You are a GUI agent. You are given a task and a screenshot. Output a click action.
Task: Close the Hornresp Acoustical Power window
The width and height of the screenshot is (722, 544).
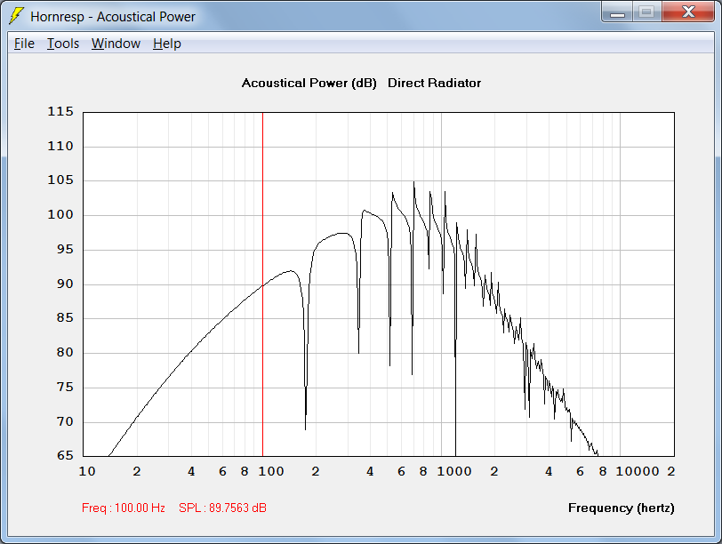pyautogui.click(x=688, y=12)
